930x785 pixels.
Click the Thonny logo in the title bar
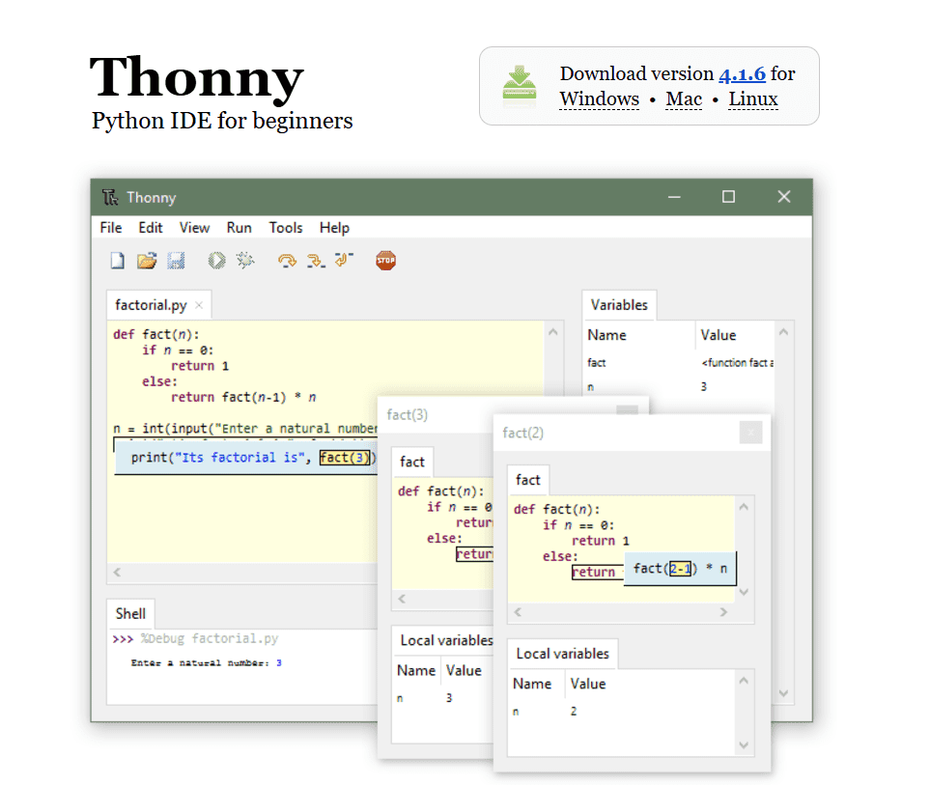pyautogui.click(x=110, y=197)
